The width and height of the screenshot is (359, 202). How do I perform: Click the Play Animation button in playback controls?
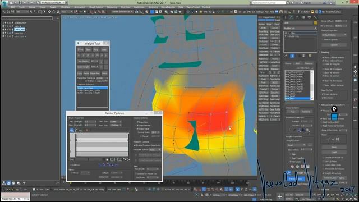tap(328, 195)
